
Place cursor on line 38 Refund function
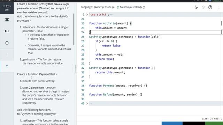[x=115, y=94]
